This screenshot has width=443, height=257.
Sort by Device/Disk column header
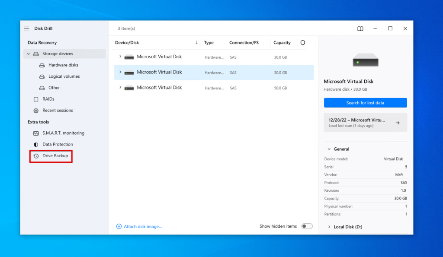127,43
